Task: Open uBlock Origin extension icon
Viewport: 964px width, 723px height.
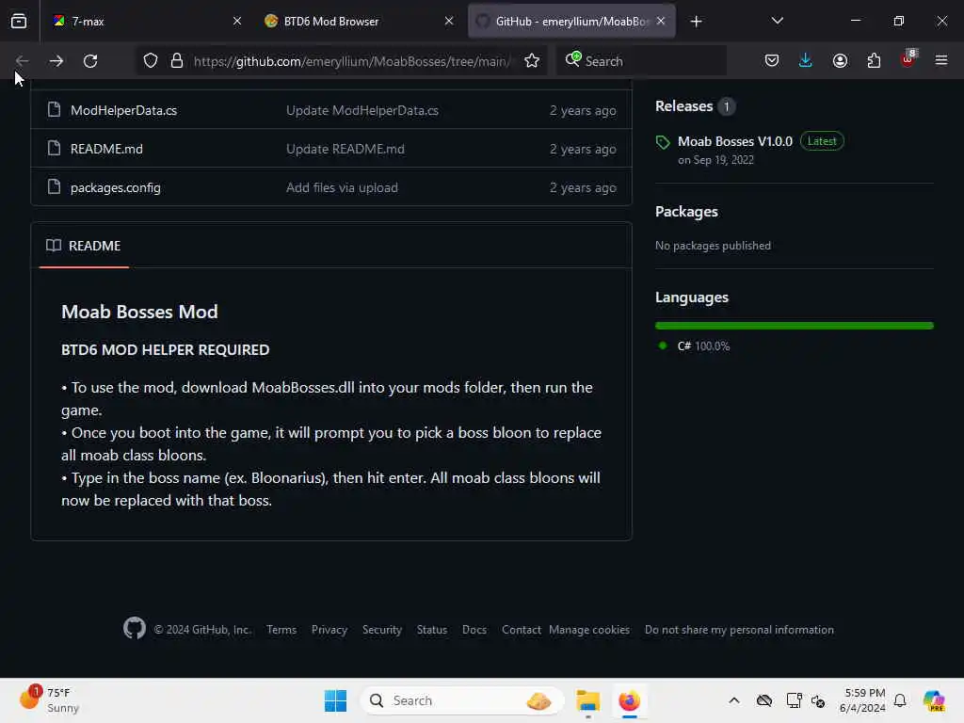Action: (x=908, y=59)
